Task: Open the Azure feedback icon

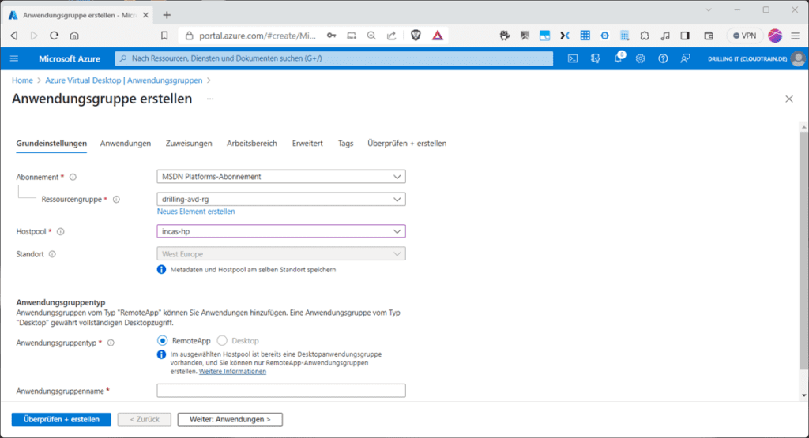Action: (x=685, y=58)
